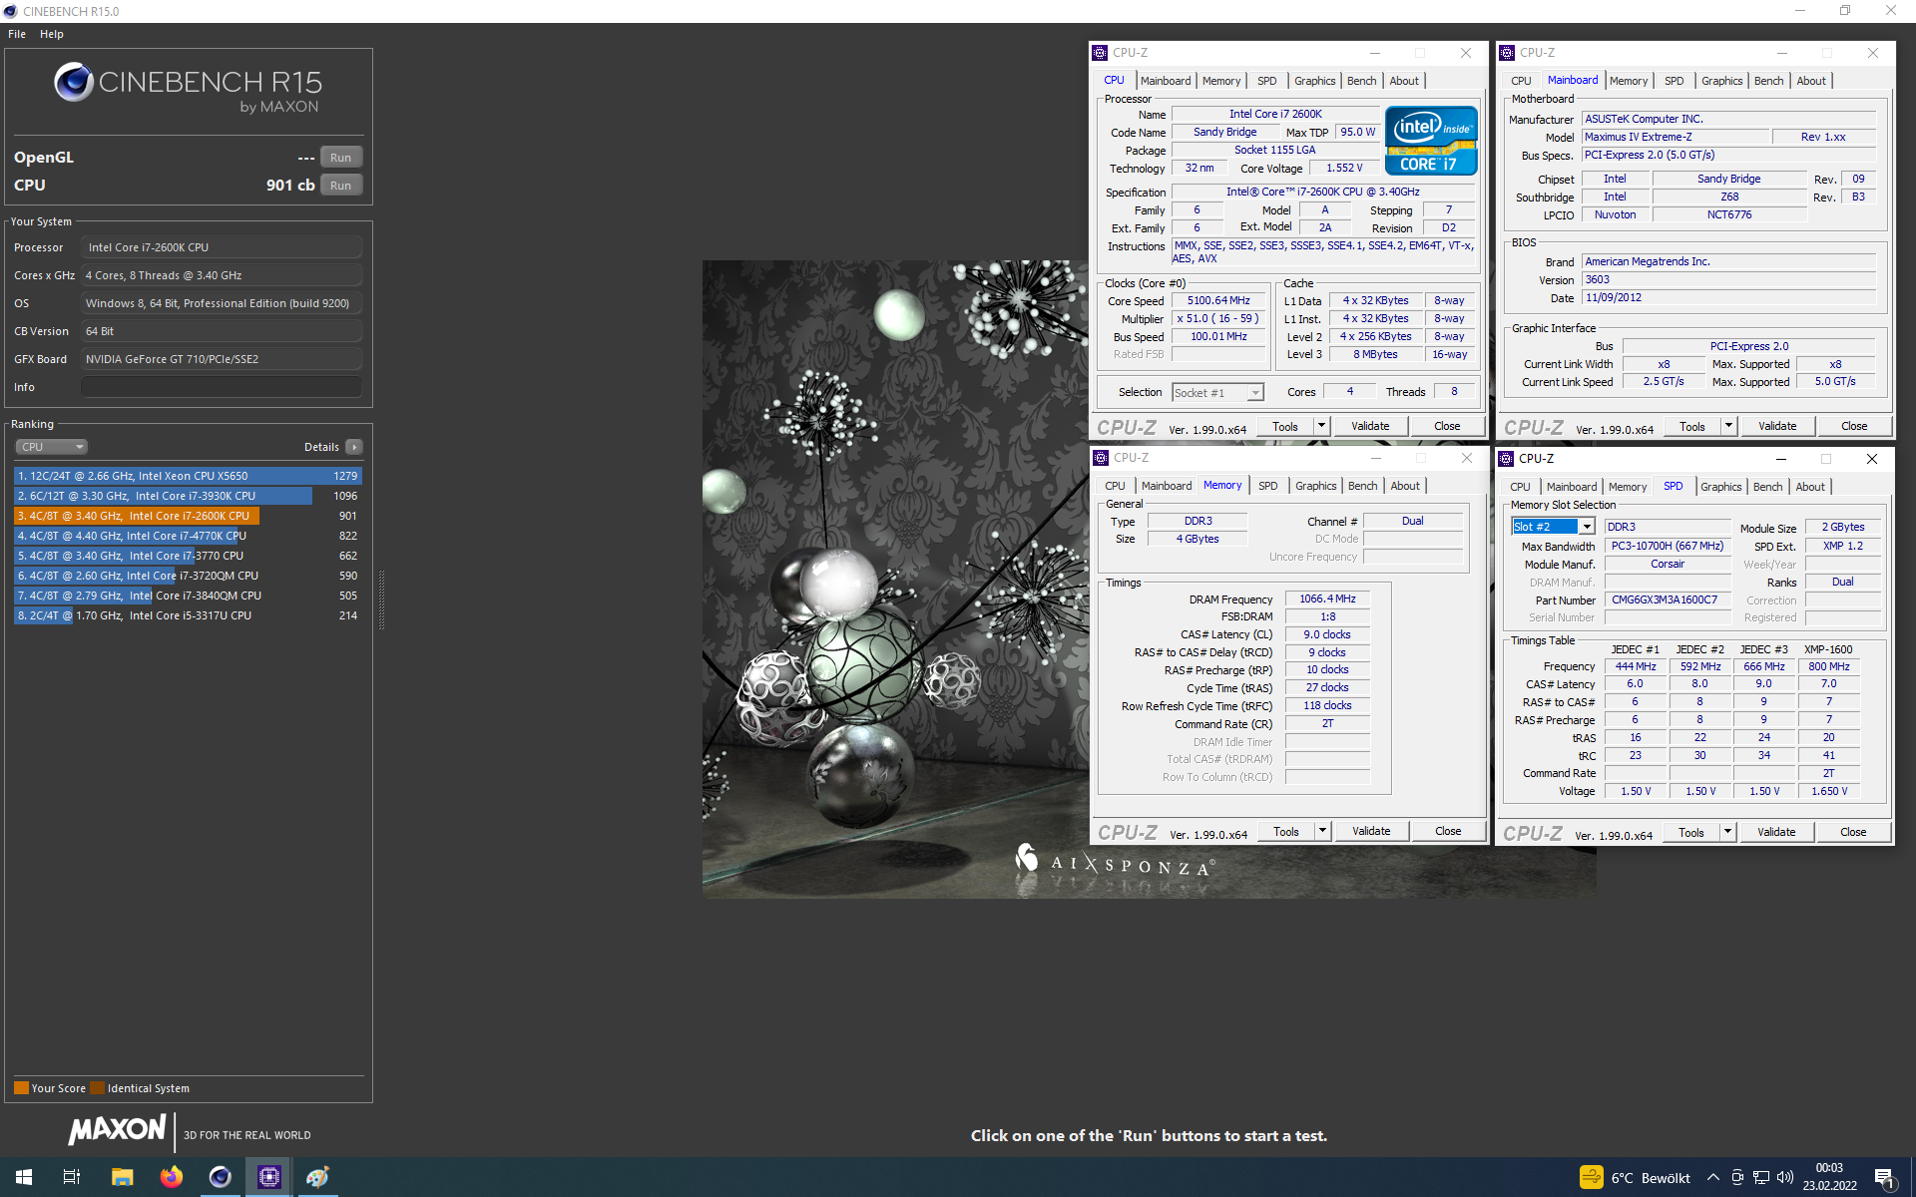Click the Cinebench title bar app icon

[10, 11]
